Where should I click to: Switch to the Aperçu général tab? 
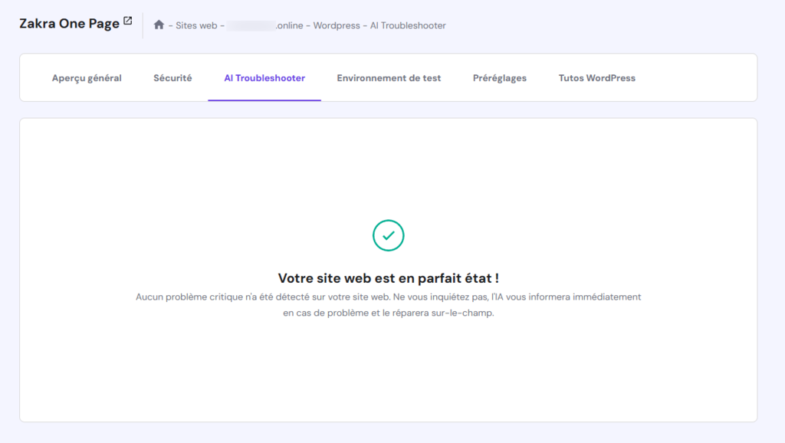87,77
